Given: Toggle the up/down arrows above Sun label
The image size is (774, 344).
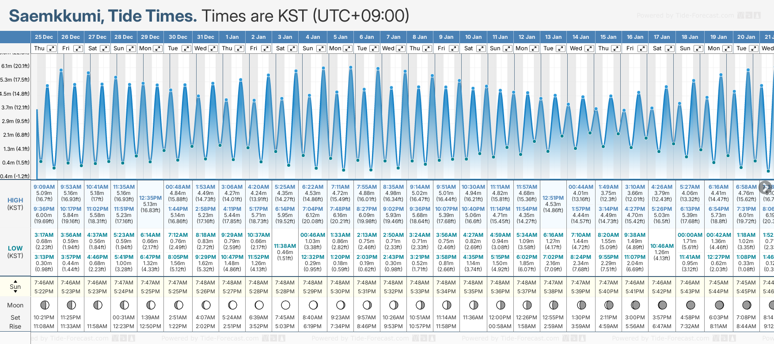Looking at the screenshot, I should (x=15, y=280).
